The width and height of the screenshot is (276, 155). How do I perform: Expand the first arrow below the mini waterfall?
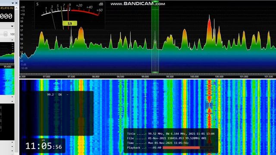12,97
